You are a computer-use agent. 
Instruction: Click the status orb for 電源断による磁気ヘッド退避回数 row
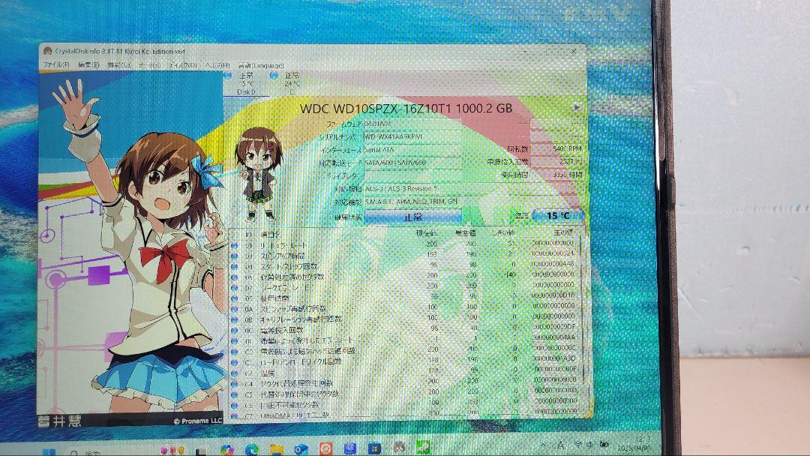point(235,352)
